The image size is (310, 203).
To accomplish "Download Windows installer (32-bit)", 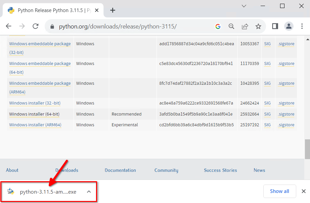I will point(35,103).
